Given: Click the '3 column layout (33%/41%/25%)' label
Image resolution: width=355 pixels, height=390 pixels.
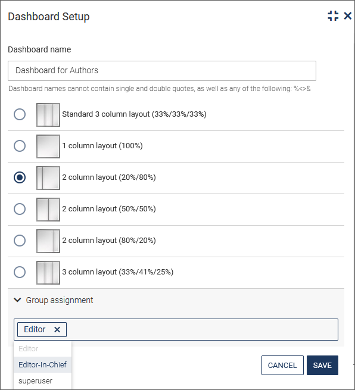Looking at the screenshot, I should click(x=118, y=272).
